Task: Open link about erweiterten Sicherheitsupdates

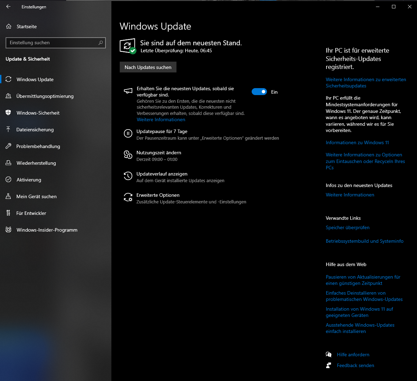Action: [366, 83]
